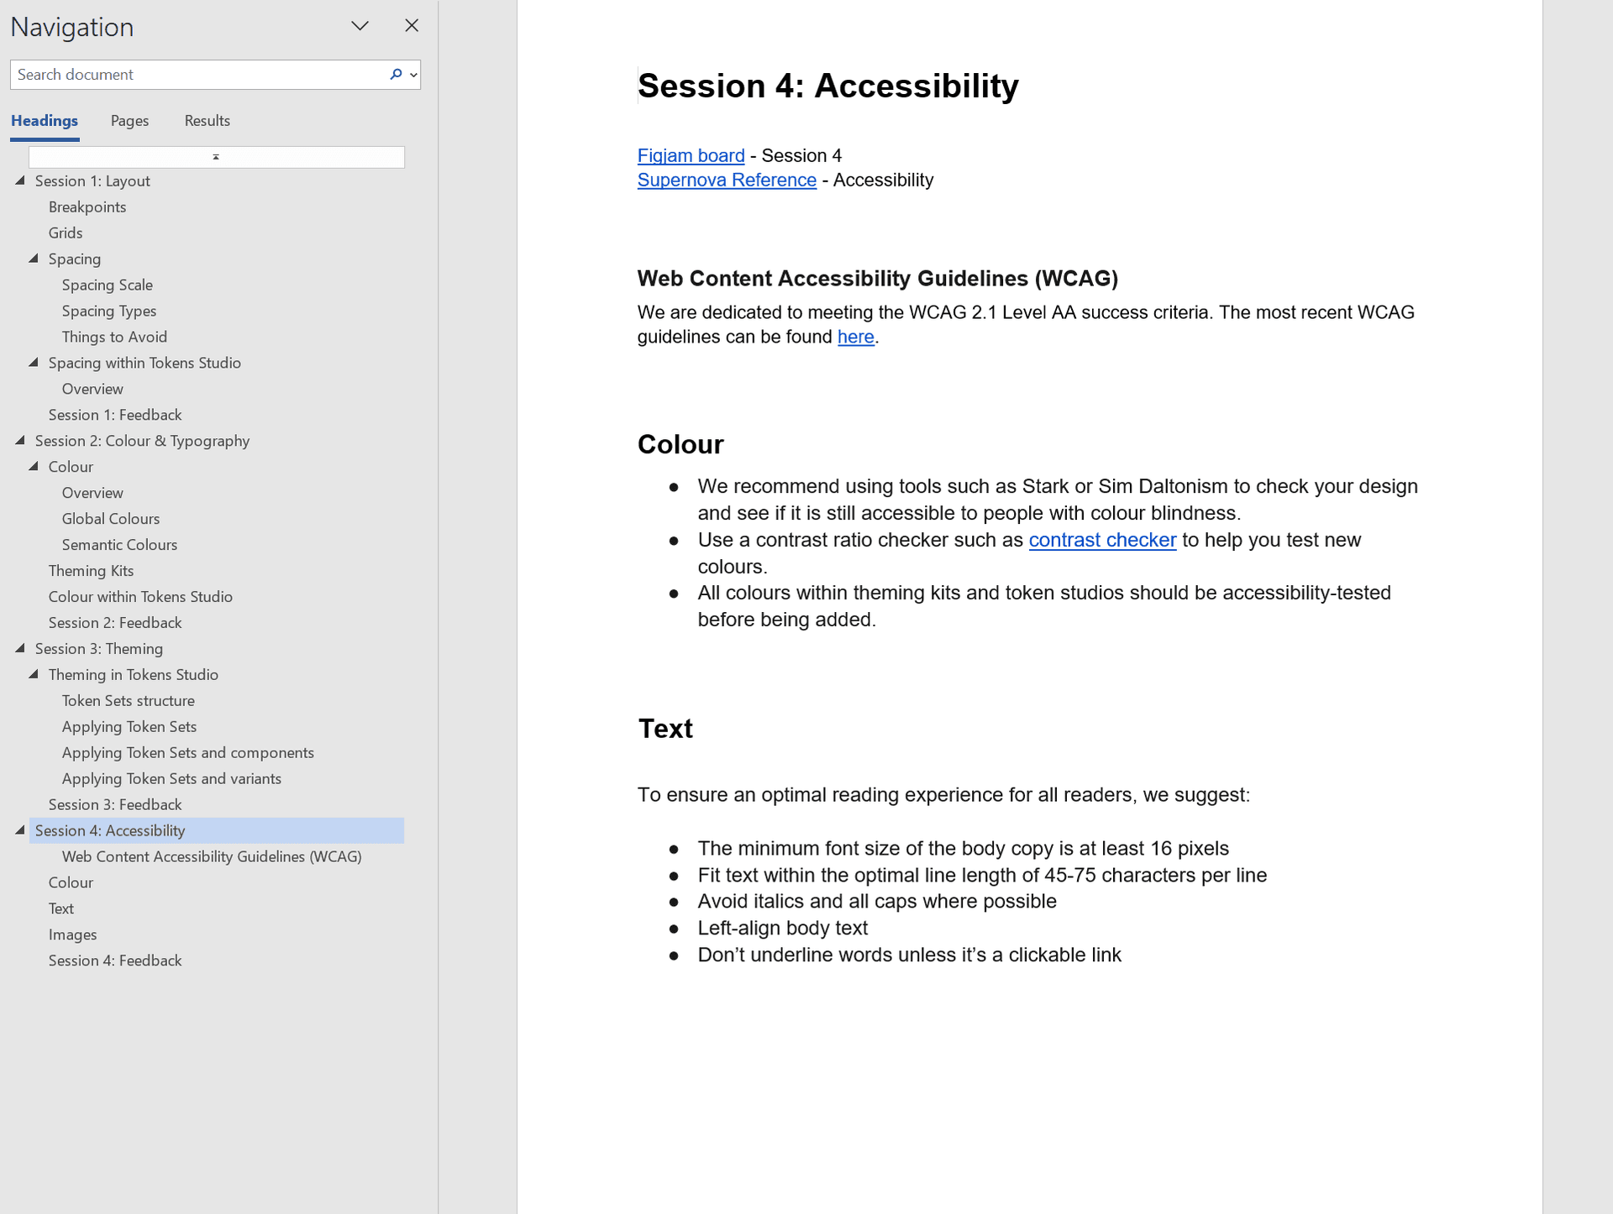Collapse the Spacing heading triangle
Viewport: 1613px width, 1214px height.
[34, 259]
